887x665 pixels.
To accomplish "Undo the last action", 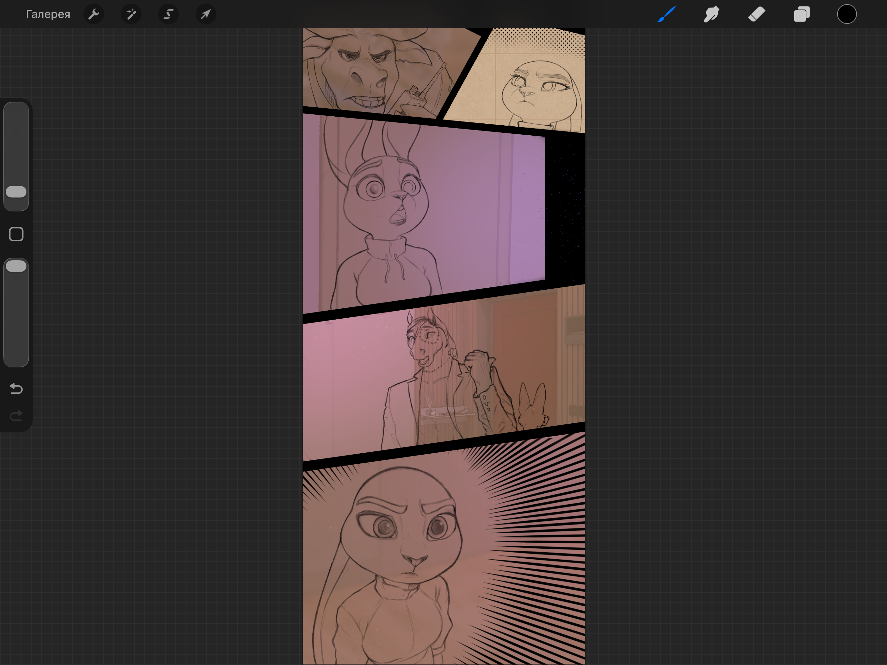I will point(16,389).
